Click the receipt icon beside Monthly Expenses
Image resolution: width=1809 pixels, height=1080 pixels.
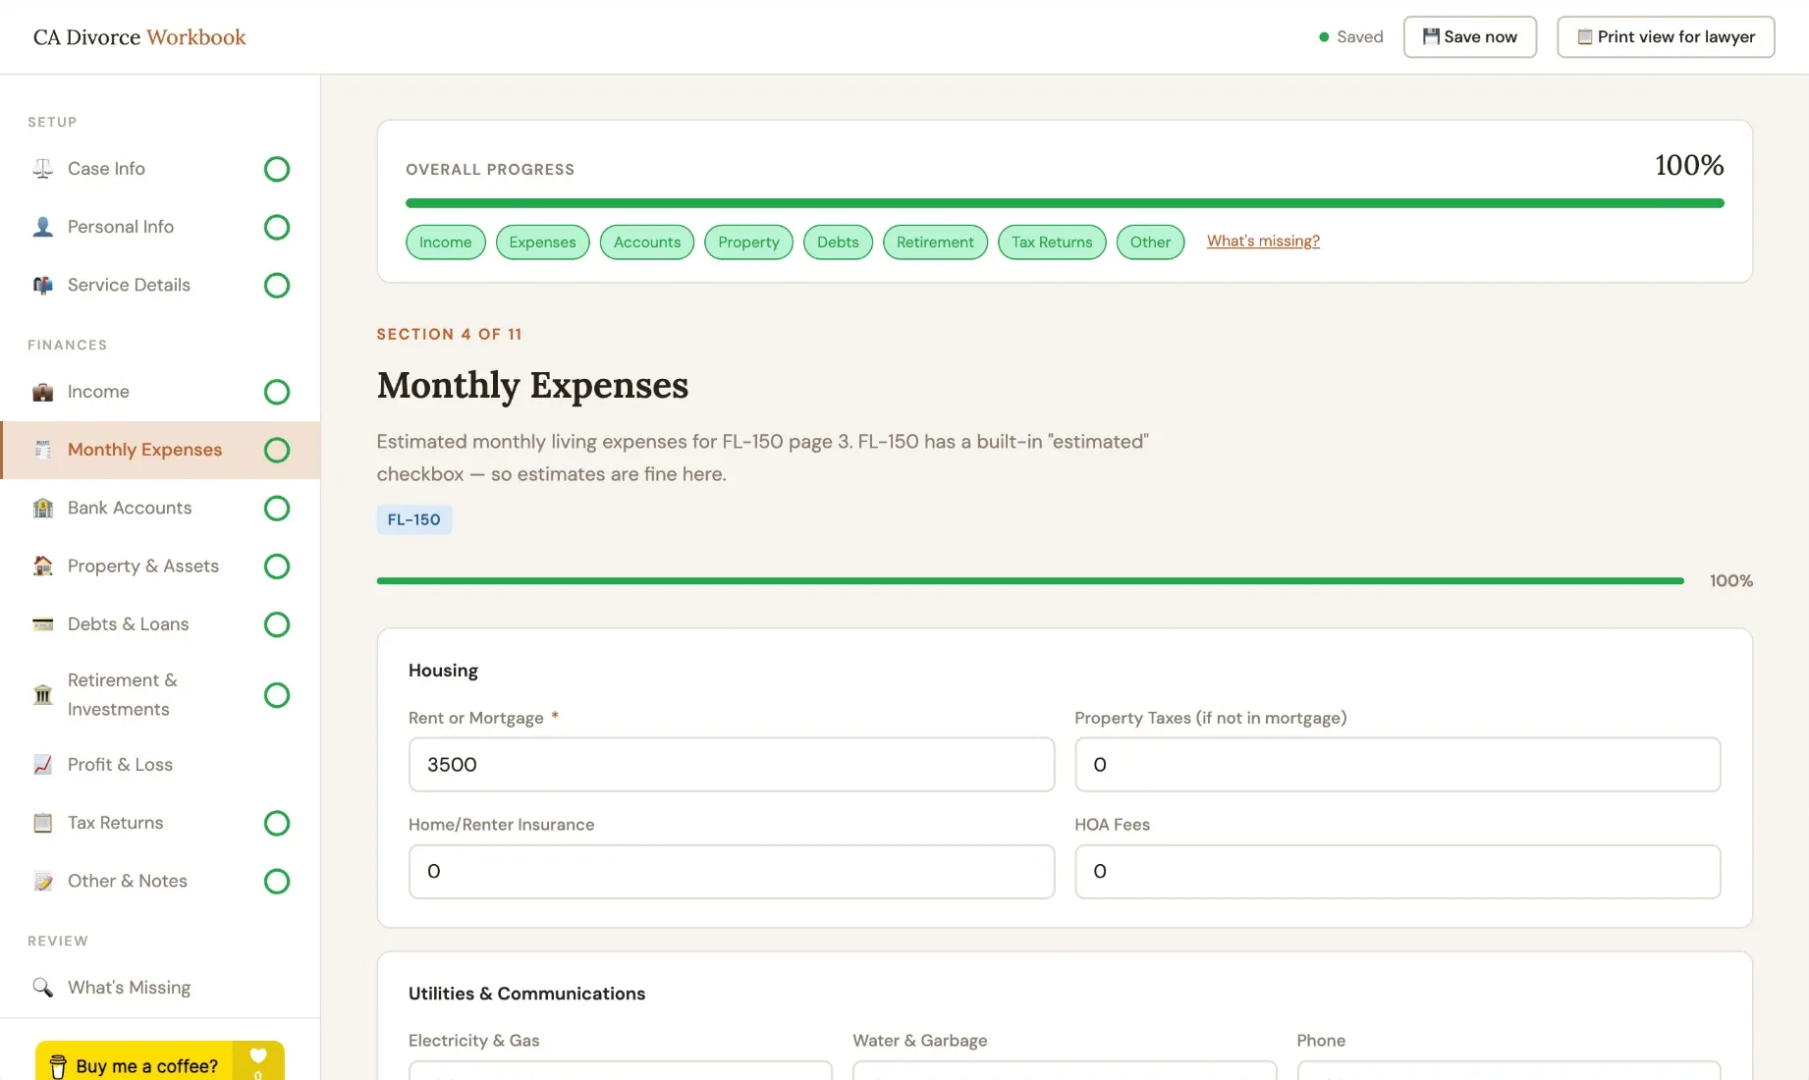click(x=43, y=450)
